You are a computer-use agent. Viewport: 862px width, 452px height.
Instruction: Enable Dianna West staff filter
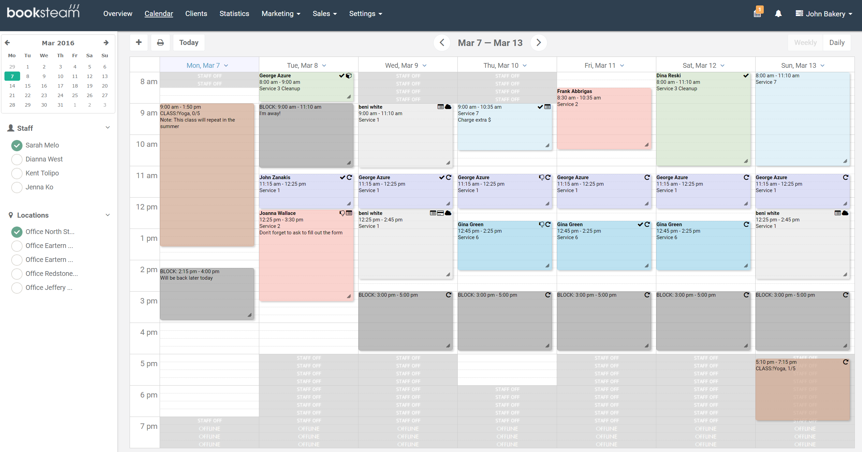[x=17, y=159]
